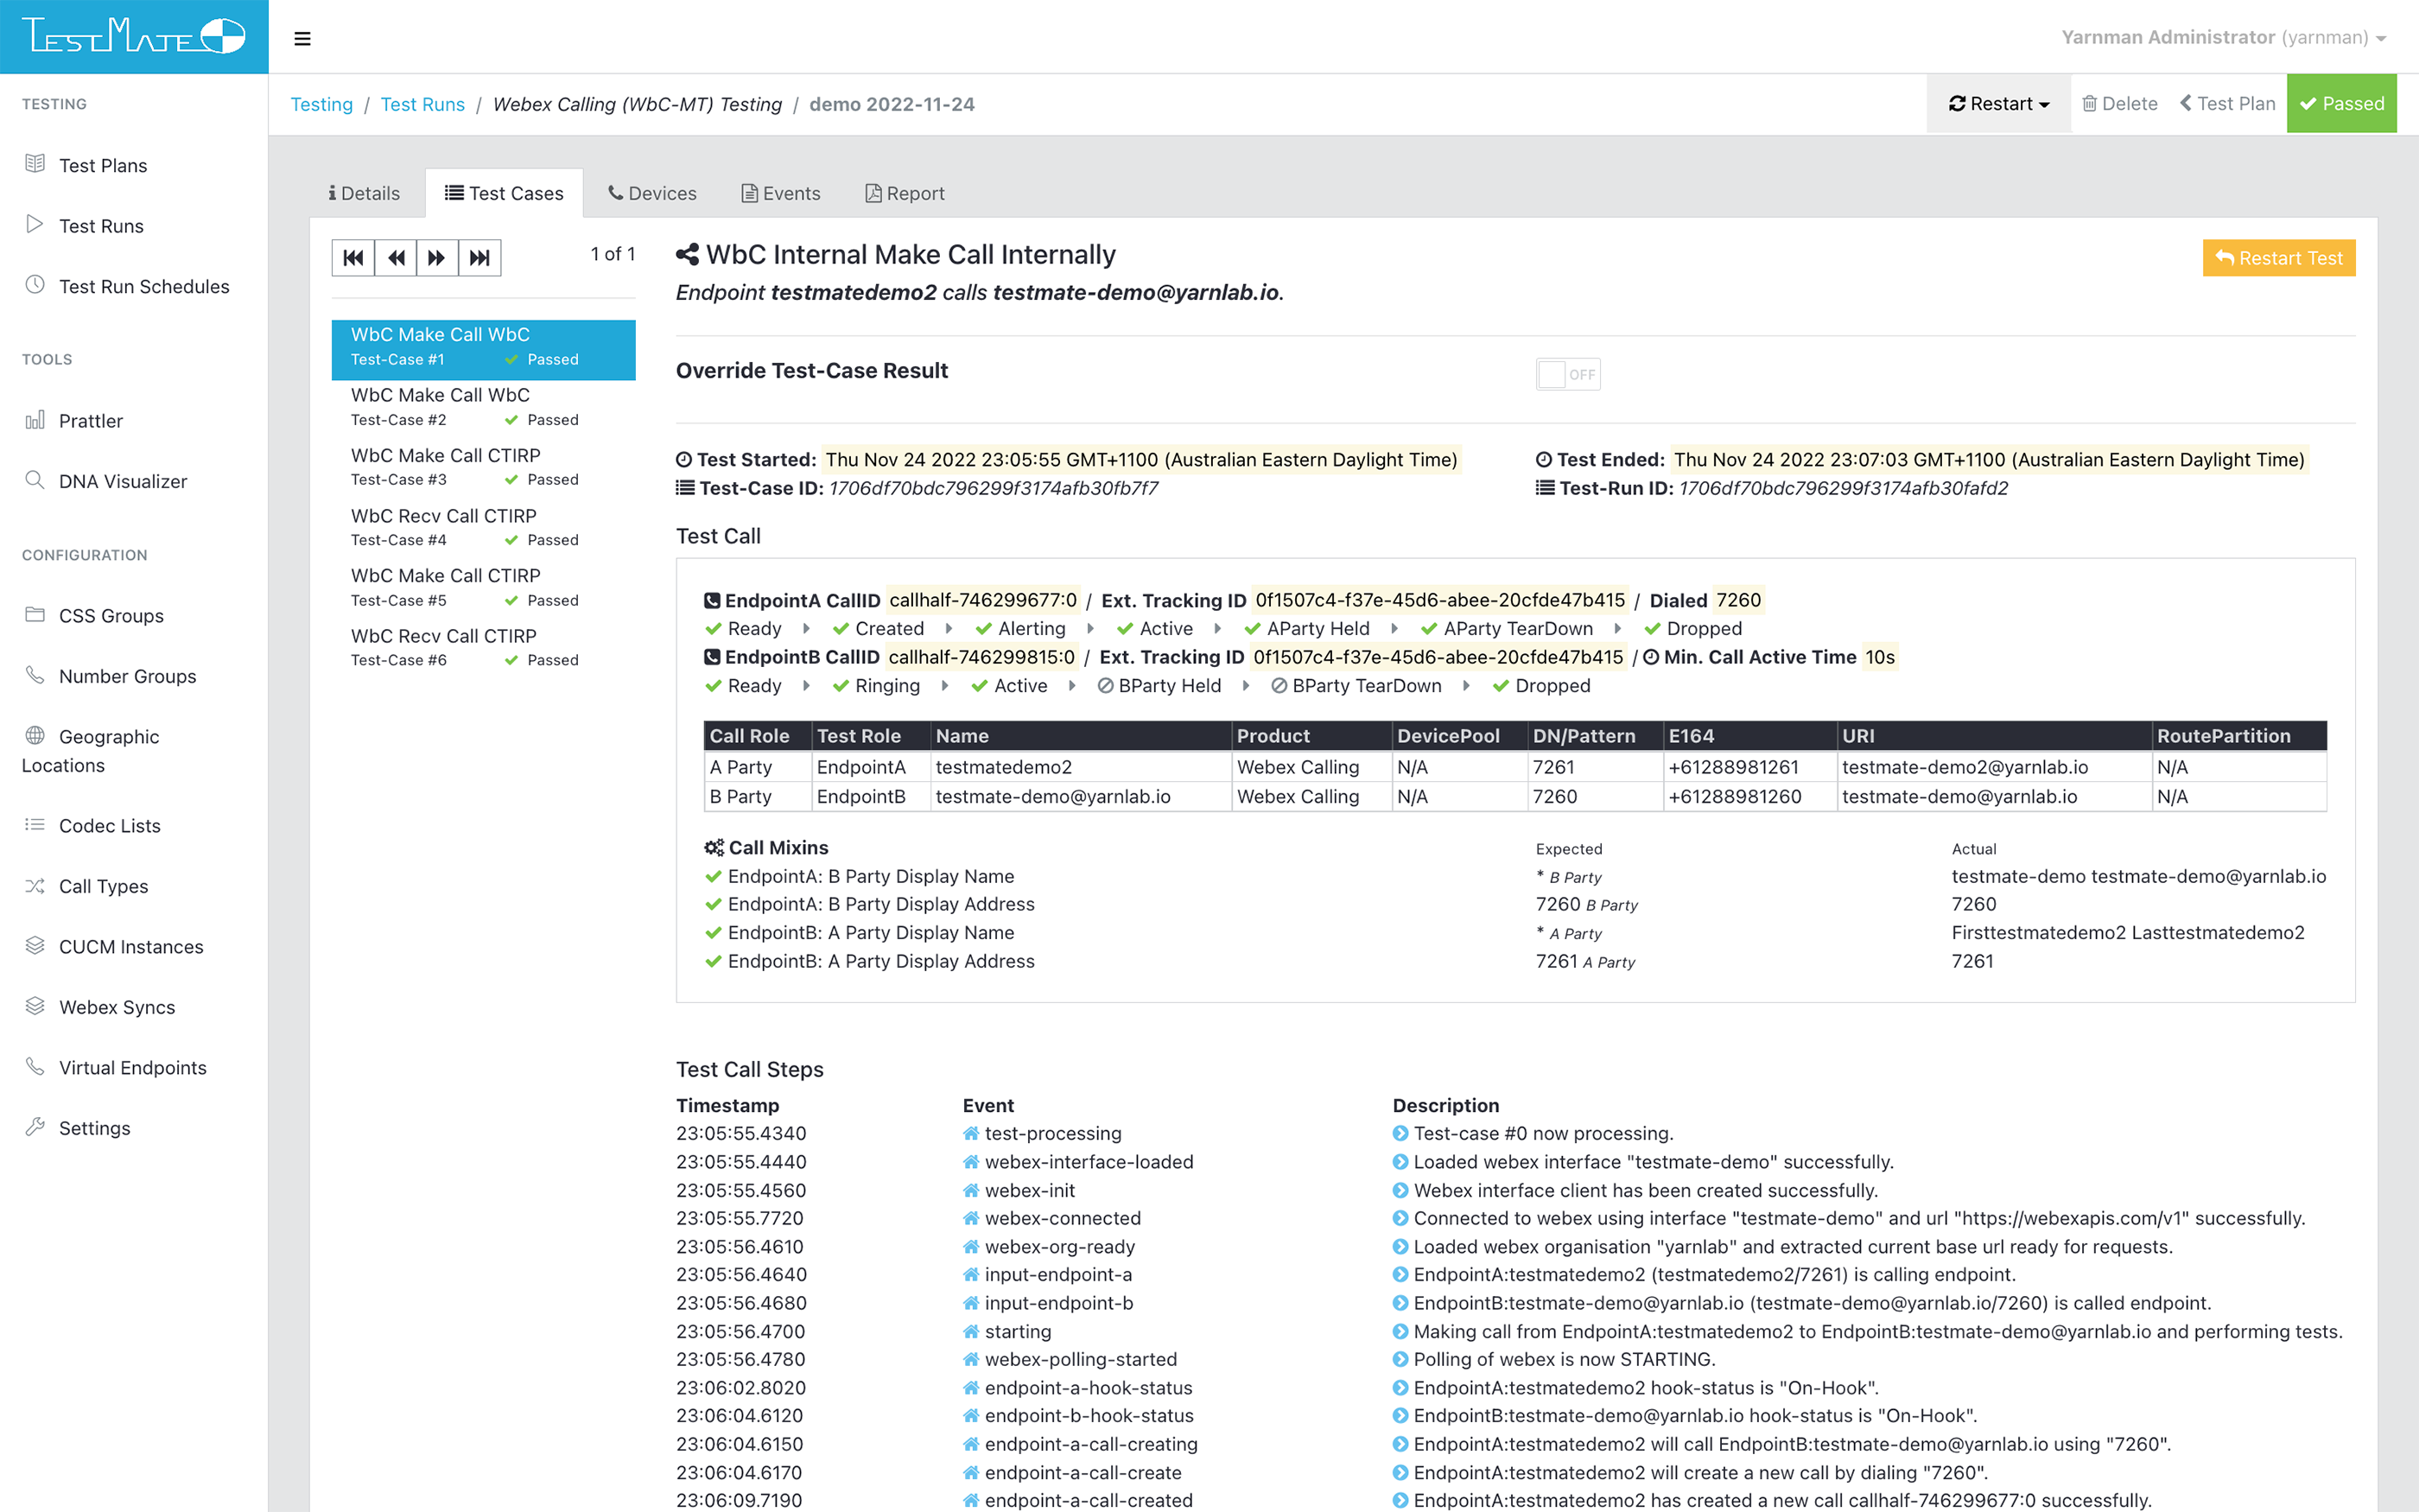Screen dimensions: 2419x1512
Task: Open Test Runs via the breadcrumb link
Action: click(422, 104)
